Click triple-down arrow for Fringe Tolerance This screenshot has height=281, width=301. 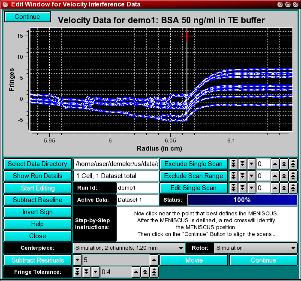coord(78,272)
